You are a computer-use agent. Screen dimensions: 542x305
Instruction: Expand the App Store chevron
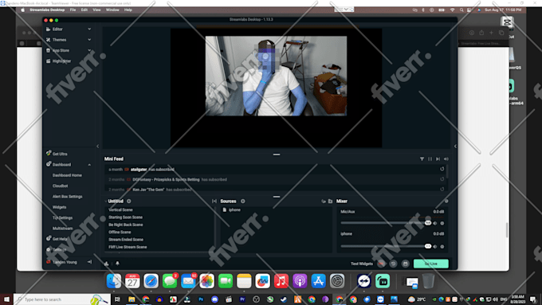[x=89, y=50]
